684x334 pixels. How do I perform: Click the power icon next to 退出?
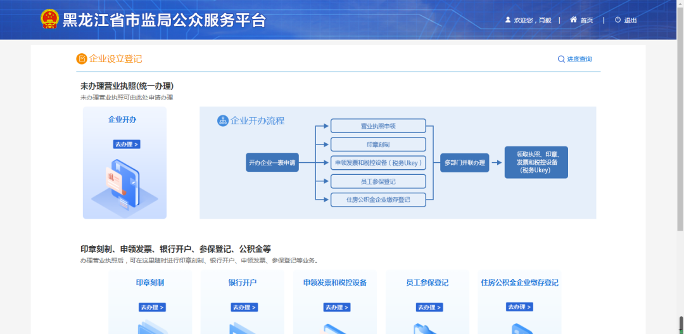pyautogui.click(x=617, y=20)
